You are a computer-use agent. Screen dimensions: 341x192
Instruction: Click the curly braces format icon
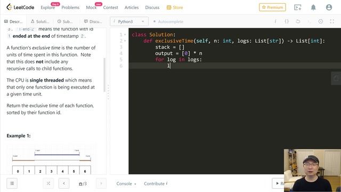(x=287, y=21)
